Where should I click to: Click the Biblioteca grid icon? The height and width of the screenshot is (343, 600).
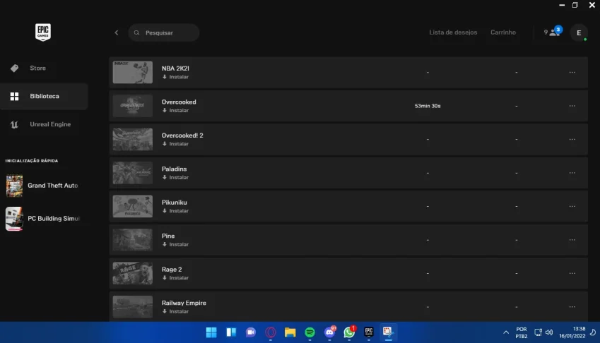coord(15,96)
